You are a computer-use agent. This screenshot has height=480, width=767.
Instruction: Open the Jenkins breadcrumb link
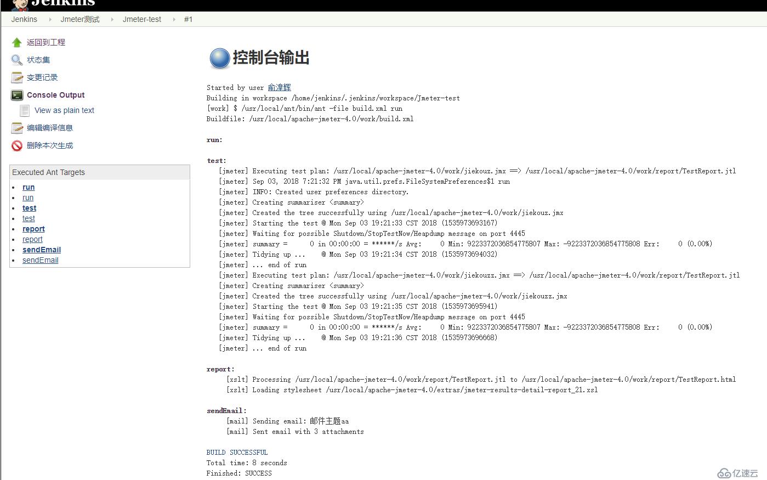(x=24, y=19)
